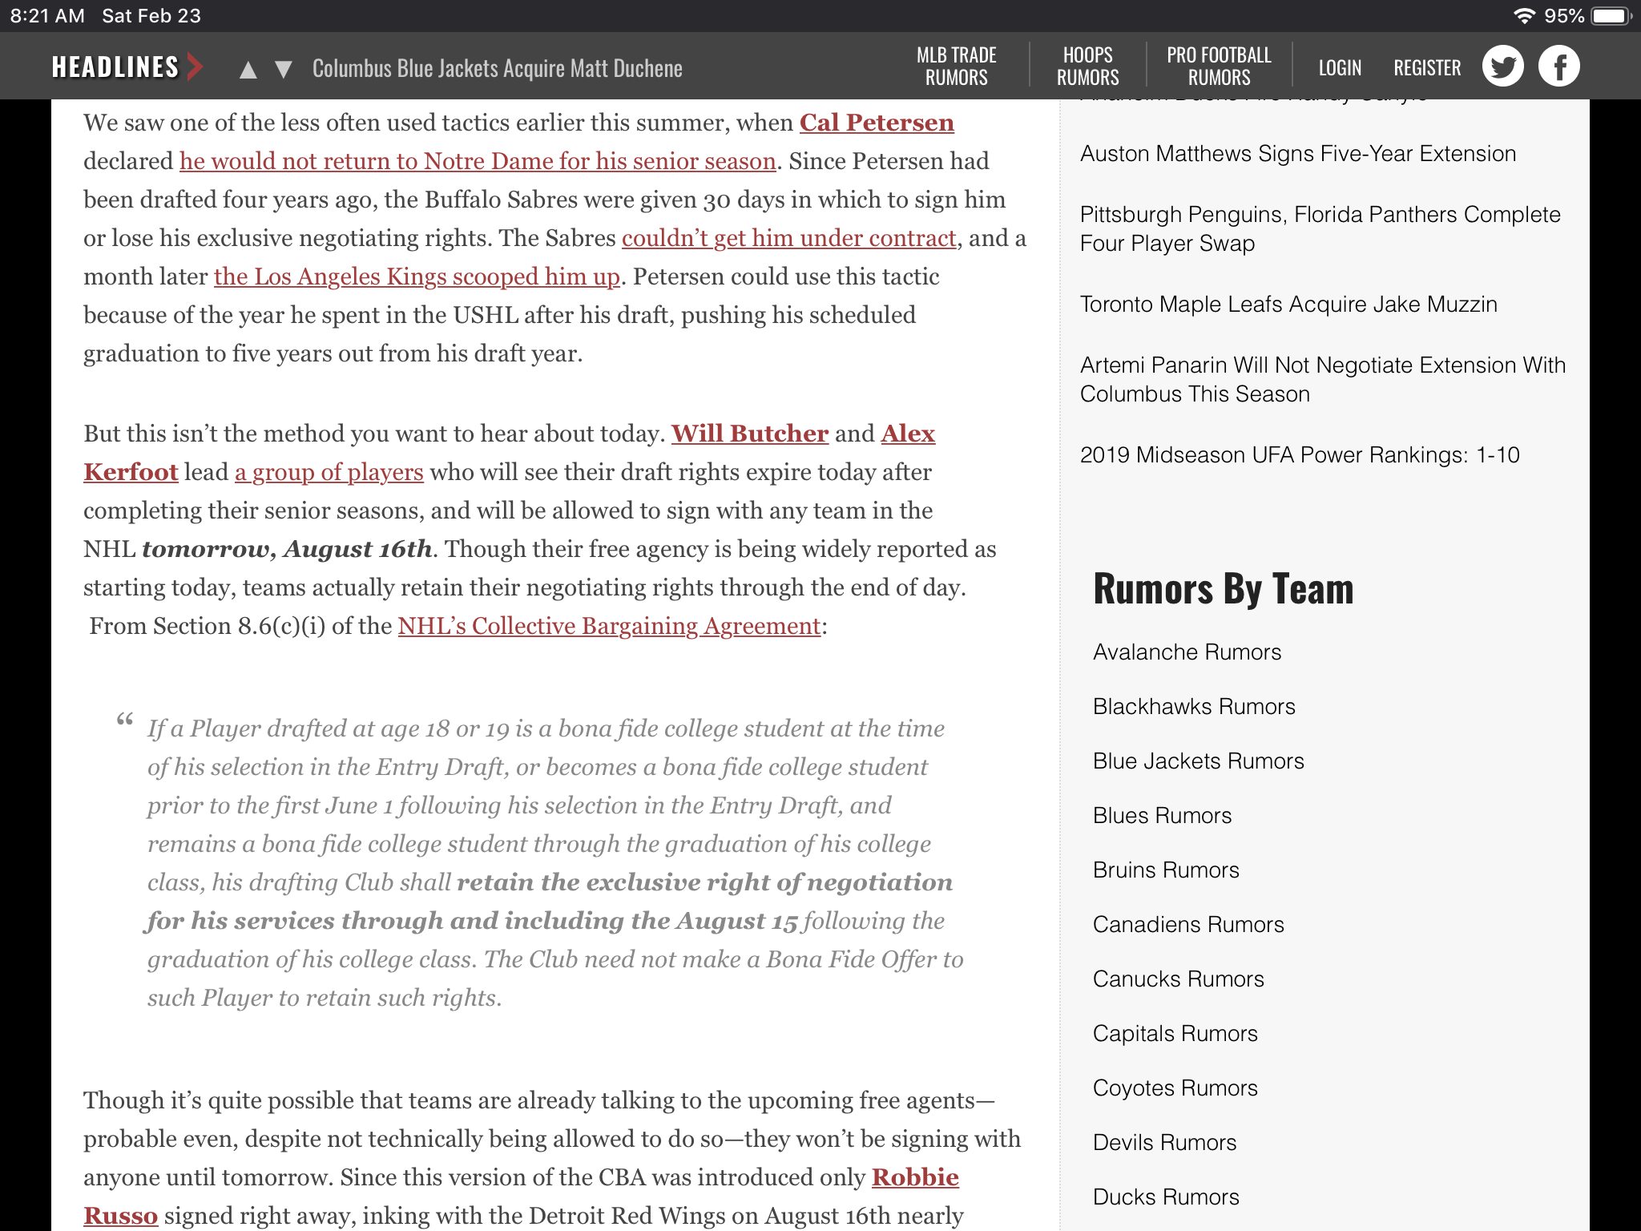Image resolution: width=1641 pixels, height=1231 pixels.
Task: Tap the 8:21 AM clock in status bar
Action: tap(47, 16)
